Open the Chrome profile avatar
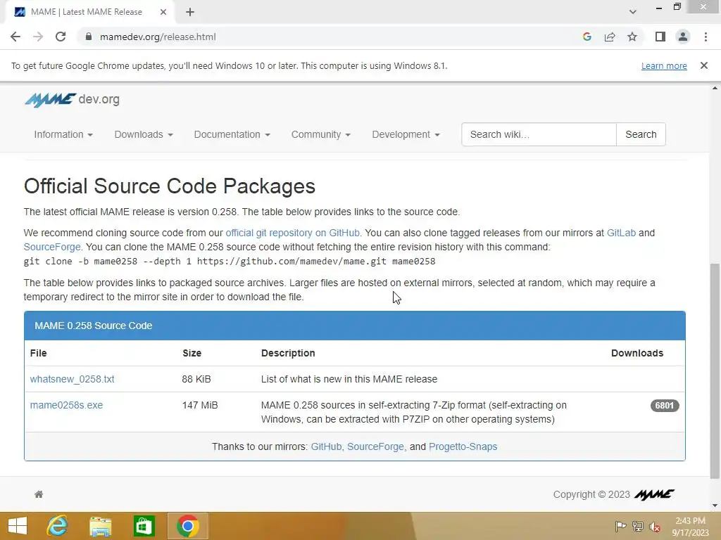721x540 pixels. point(683,37)
